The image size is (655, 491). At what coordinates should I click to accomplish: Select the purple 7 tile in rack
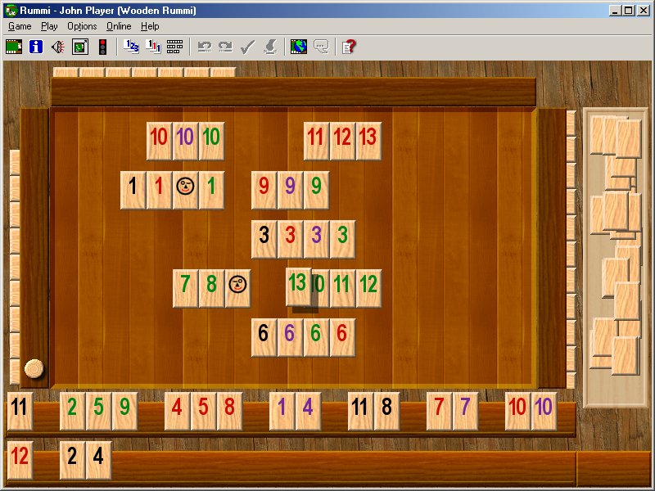465,411
